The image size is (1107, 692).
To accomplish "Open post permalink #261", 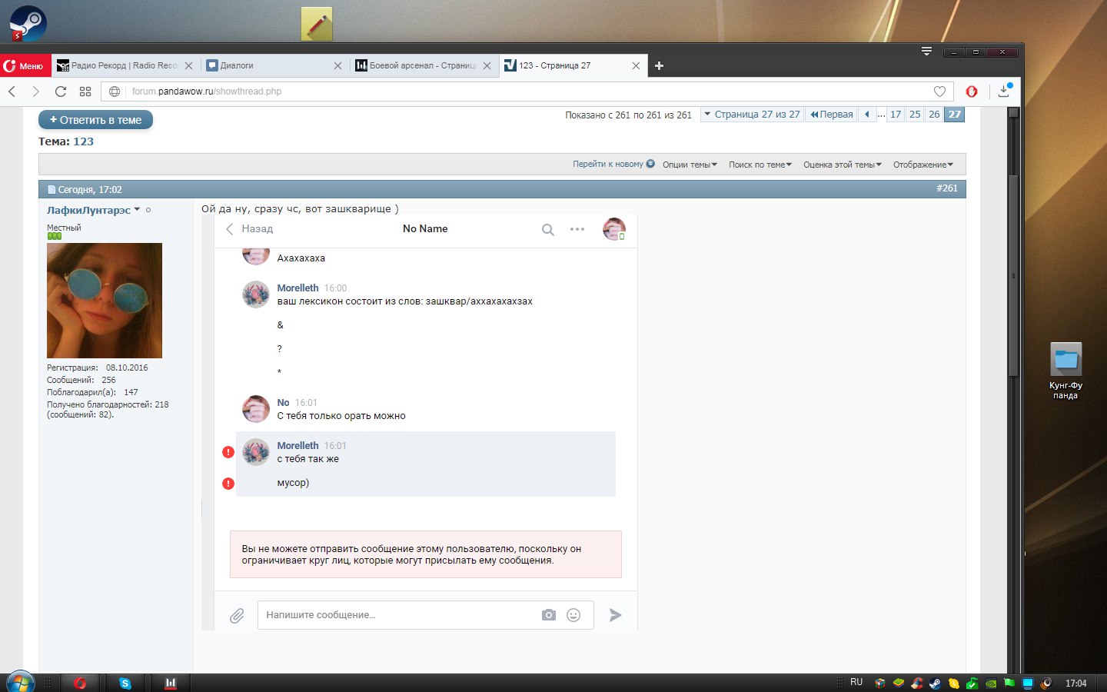I will (947, 188).
